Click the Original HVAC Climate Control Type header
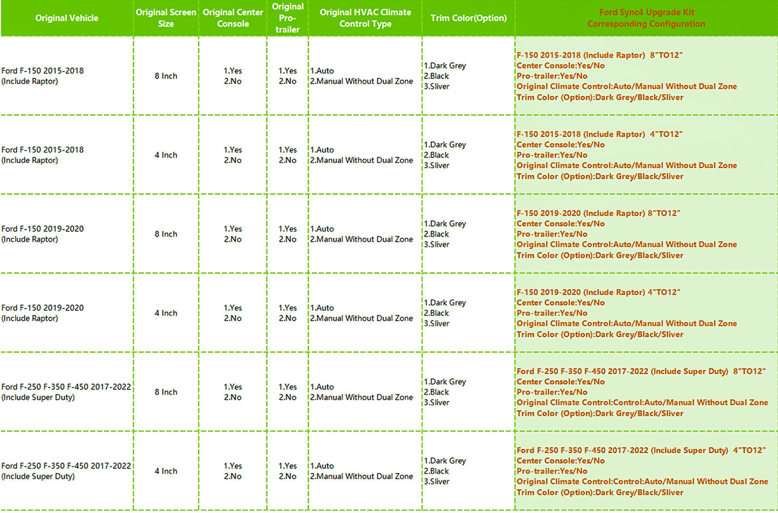Viewport: 778px width, 513px height. pos(365,18)
